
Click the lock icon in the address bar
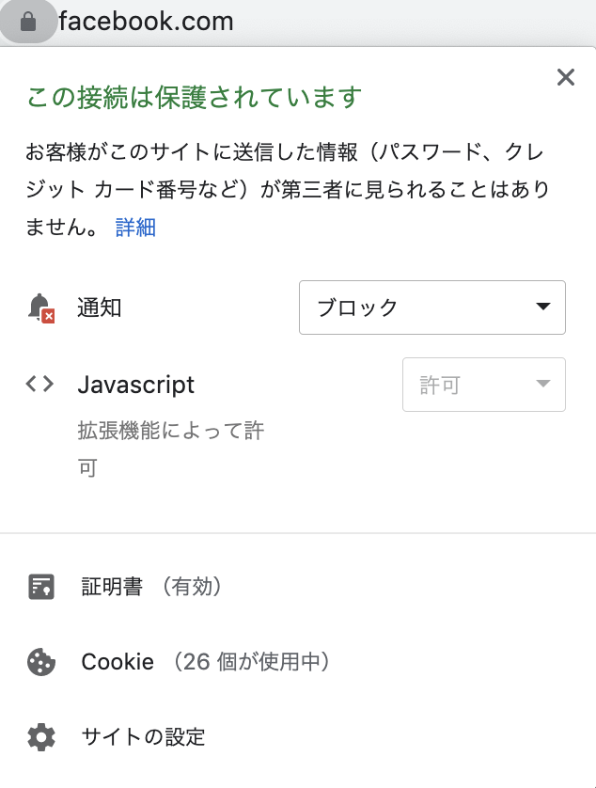(28, 21)
